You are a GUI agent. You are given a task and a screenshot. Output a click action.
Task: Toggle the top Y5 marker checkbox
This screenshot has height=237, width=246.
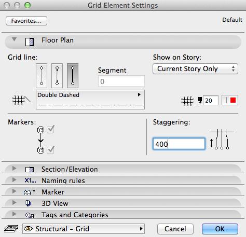click(51, 129)
